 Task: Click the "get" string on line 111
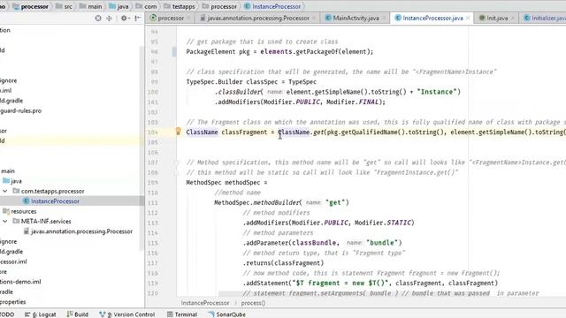point(334,202)
